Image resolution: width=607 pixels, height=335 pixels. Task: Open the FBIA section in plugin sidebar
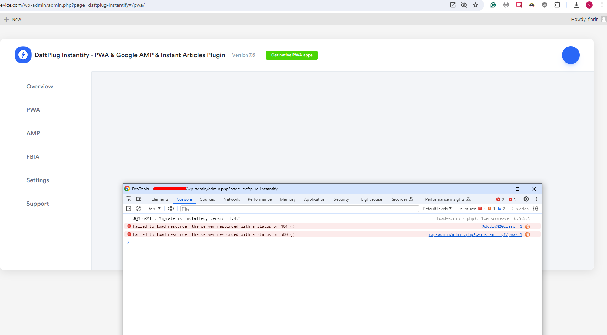coord(33,157)
